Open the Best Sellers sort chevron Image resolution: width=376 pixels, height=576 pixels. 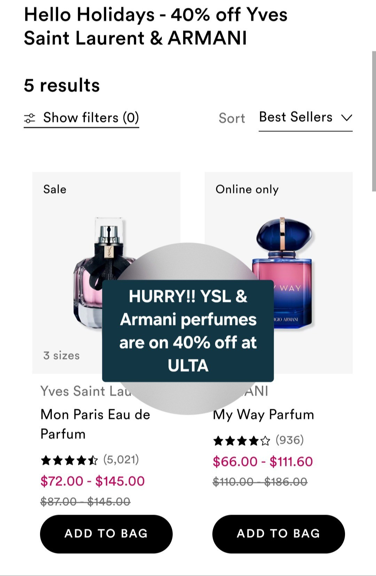click(347, 118)
